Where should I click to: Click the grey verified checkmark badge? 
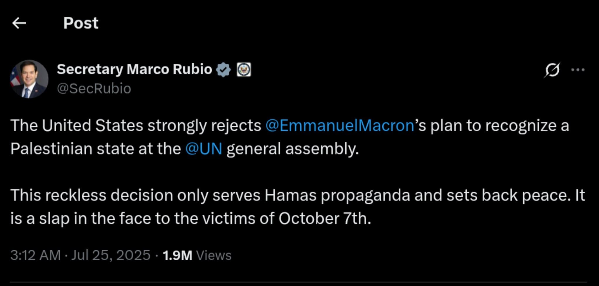click(224, 69)
